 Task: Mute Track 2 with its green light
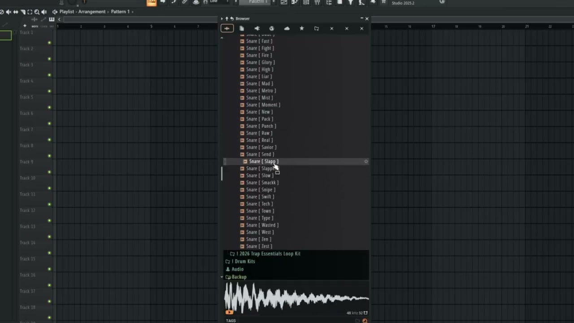[49, 59]
